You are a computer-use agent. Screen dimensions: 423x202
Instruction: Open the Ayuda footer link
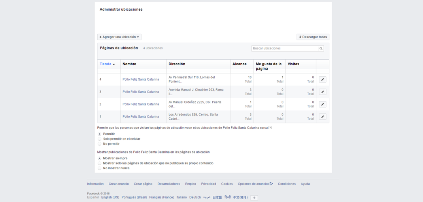pos(305,184)
